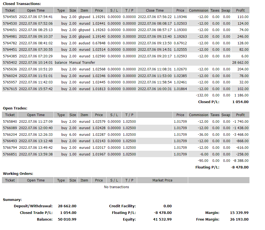Select ticket number 5767615
The height and width of the screenshot is (230, 265).
[x=10, y=89]
